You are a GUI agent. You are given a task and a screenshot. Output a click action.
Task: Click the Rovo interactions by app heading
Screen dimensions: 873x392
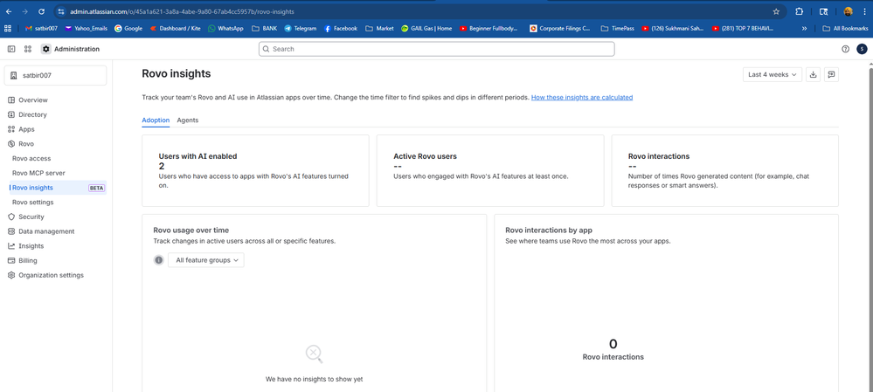(x=549, y=230)
